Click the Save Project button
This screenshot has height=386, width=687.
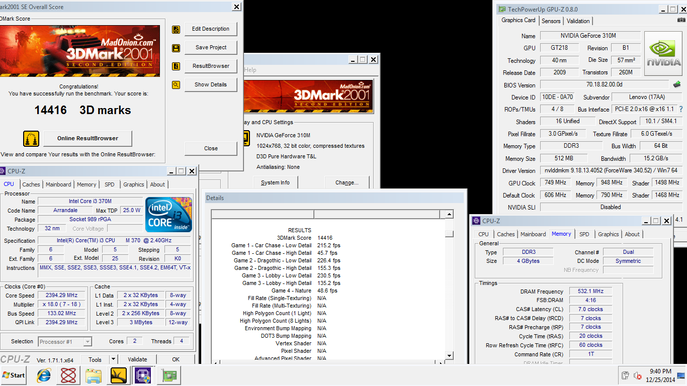pos(211,48)
